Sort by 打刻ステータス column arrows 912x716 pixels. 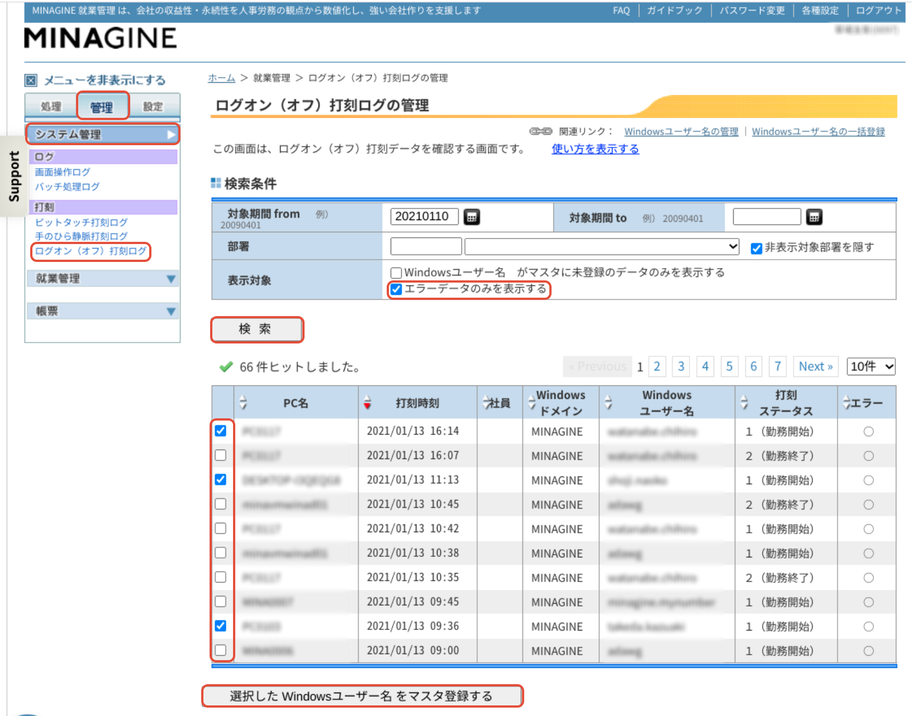744,402
